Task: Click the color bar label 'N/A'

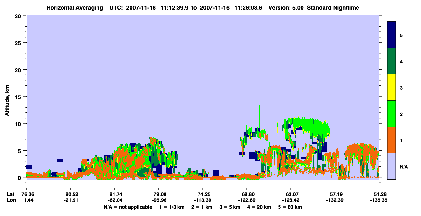Action: (x=404, y=167)
